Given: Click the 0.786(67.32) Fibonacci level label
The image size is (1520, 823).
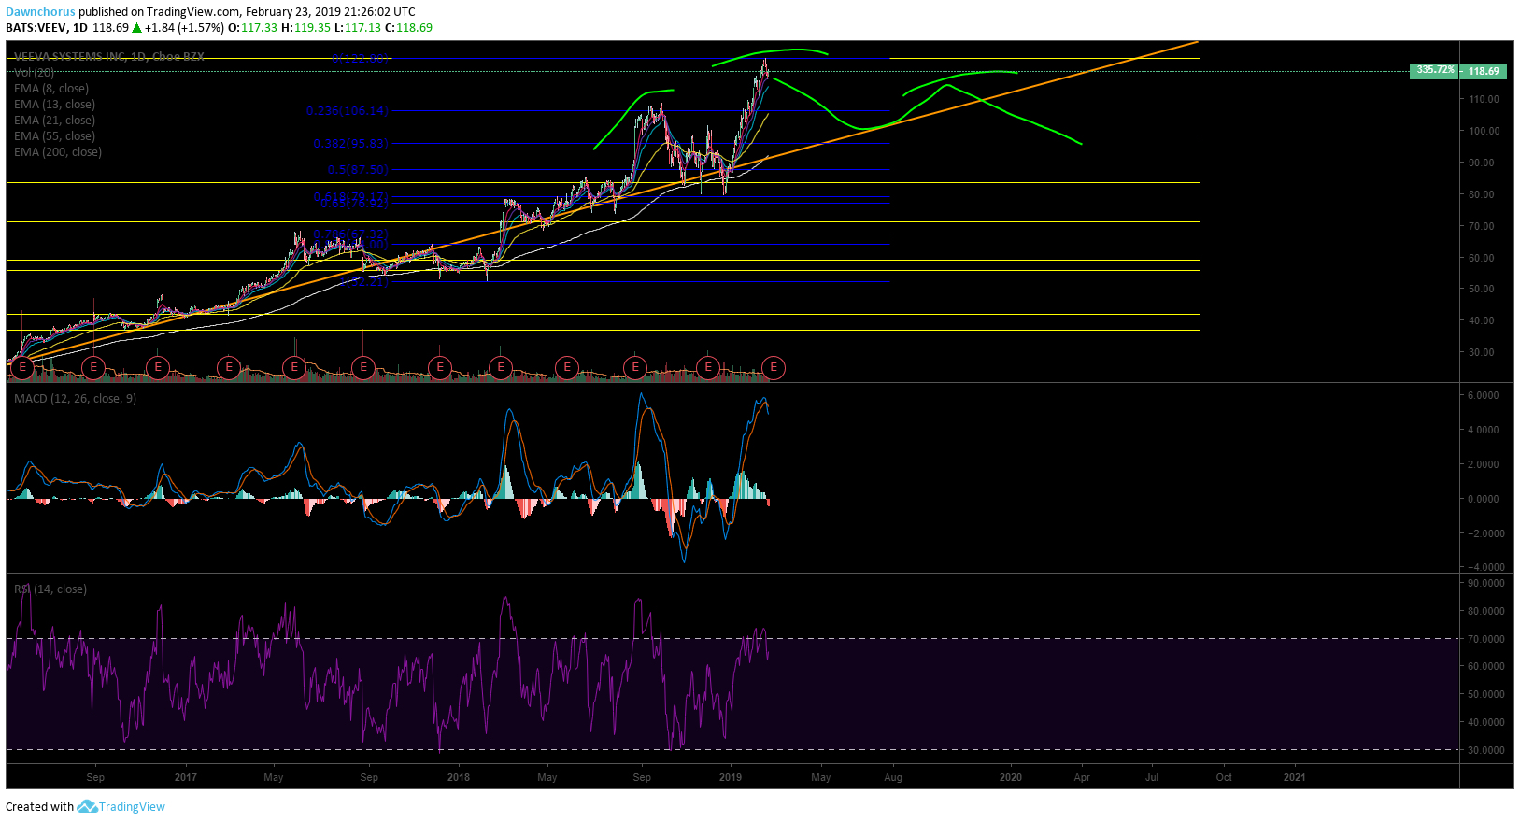Looking at the screenshot, I should coord(351,234).
